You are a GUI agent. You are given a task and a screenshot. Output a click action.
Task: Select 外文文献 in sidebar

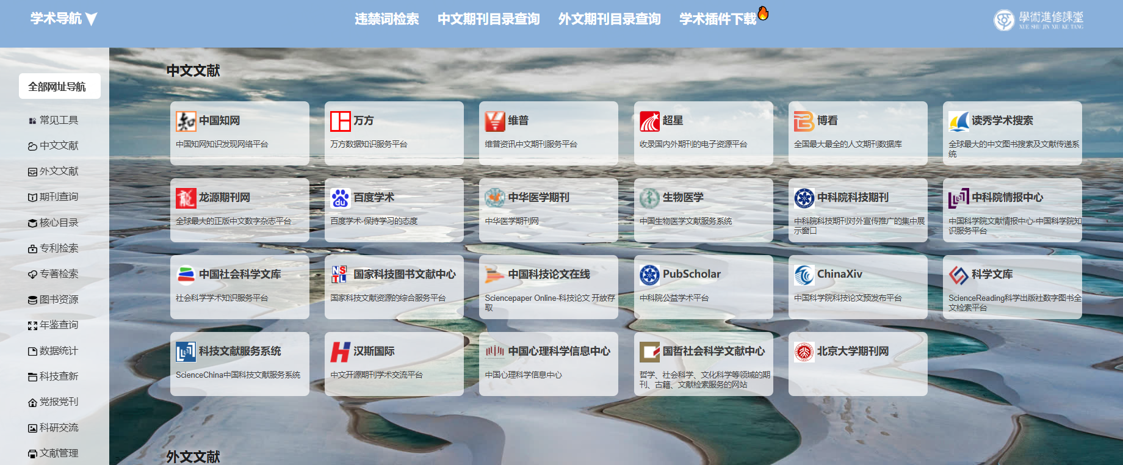pos(54,171)
